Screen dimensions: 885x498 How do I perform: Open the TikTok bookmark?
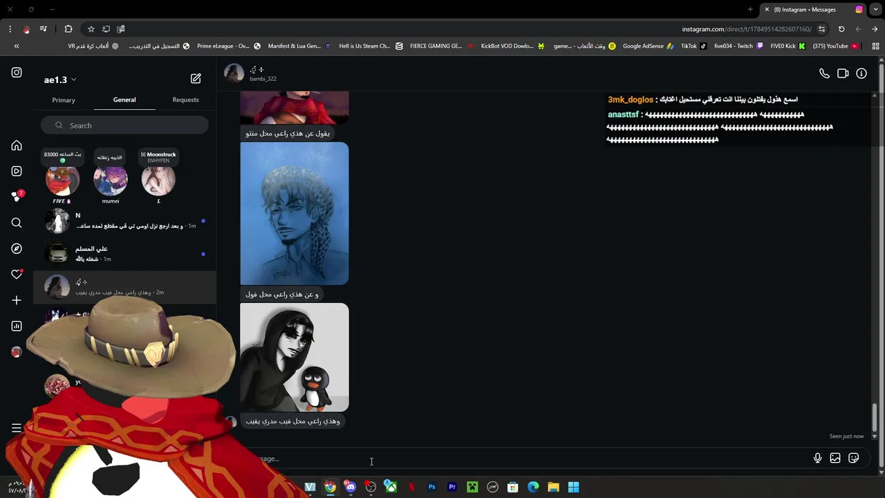point(693,46)
